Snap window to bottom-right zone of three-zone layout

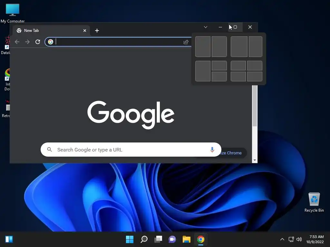pos(219,77)
